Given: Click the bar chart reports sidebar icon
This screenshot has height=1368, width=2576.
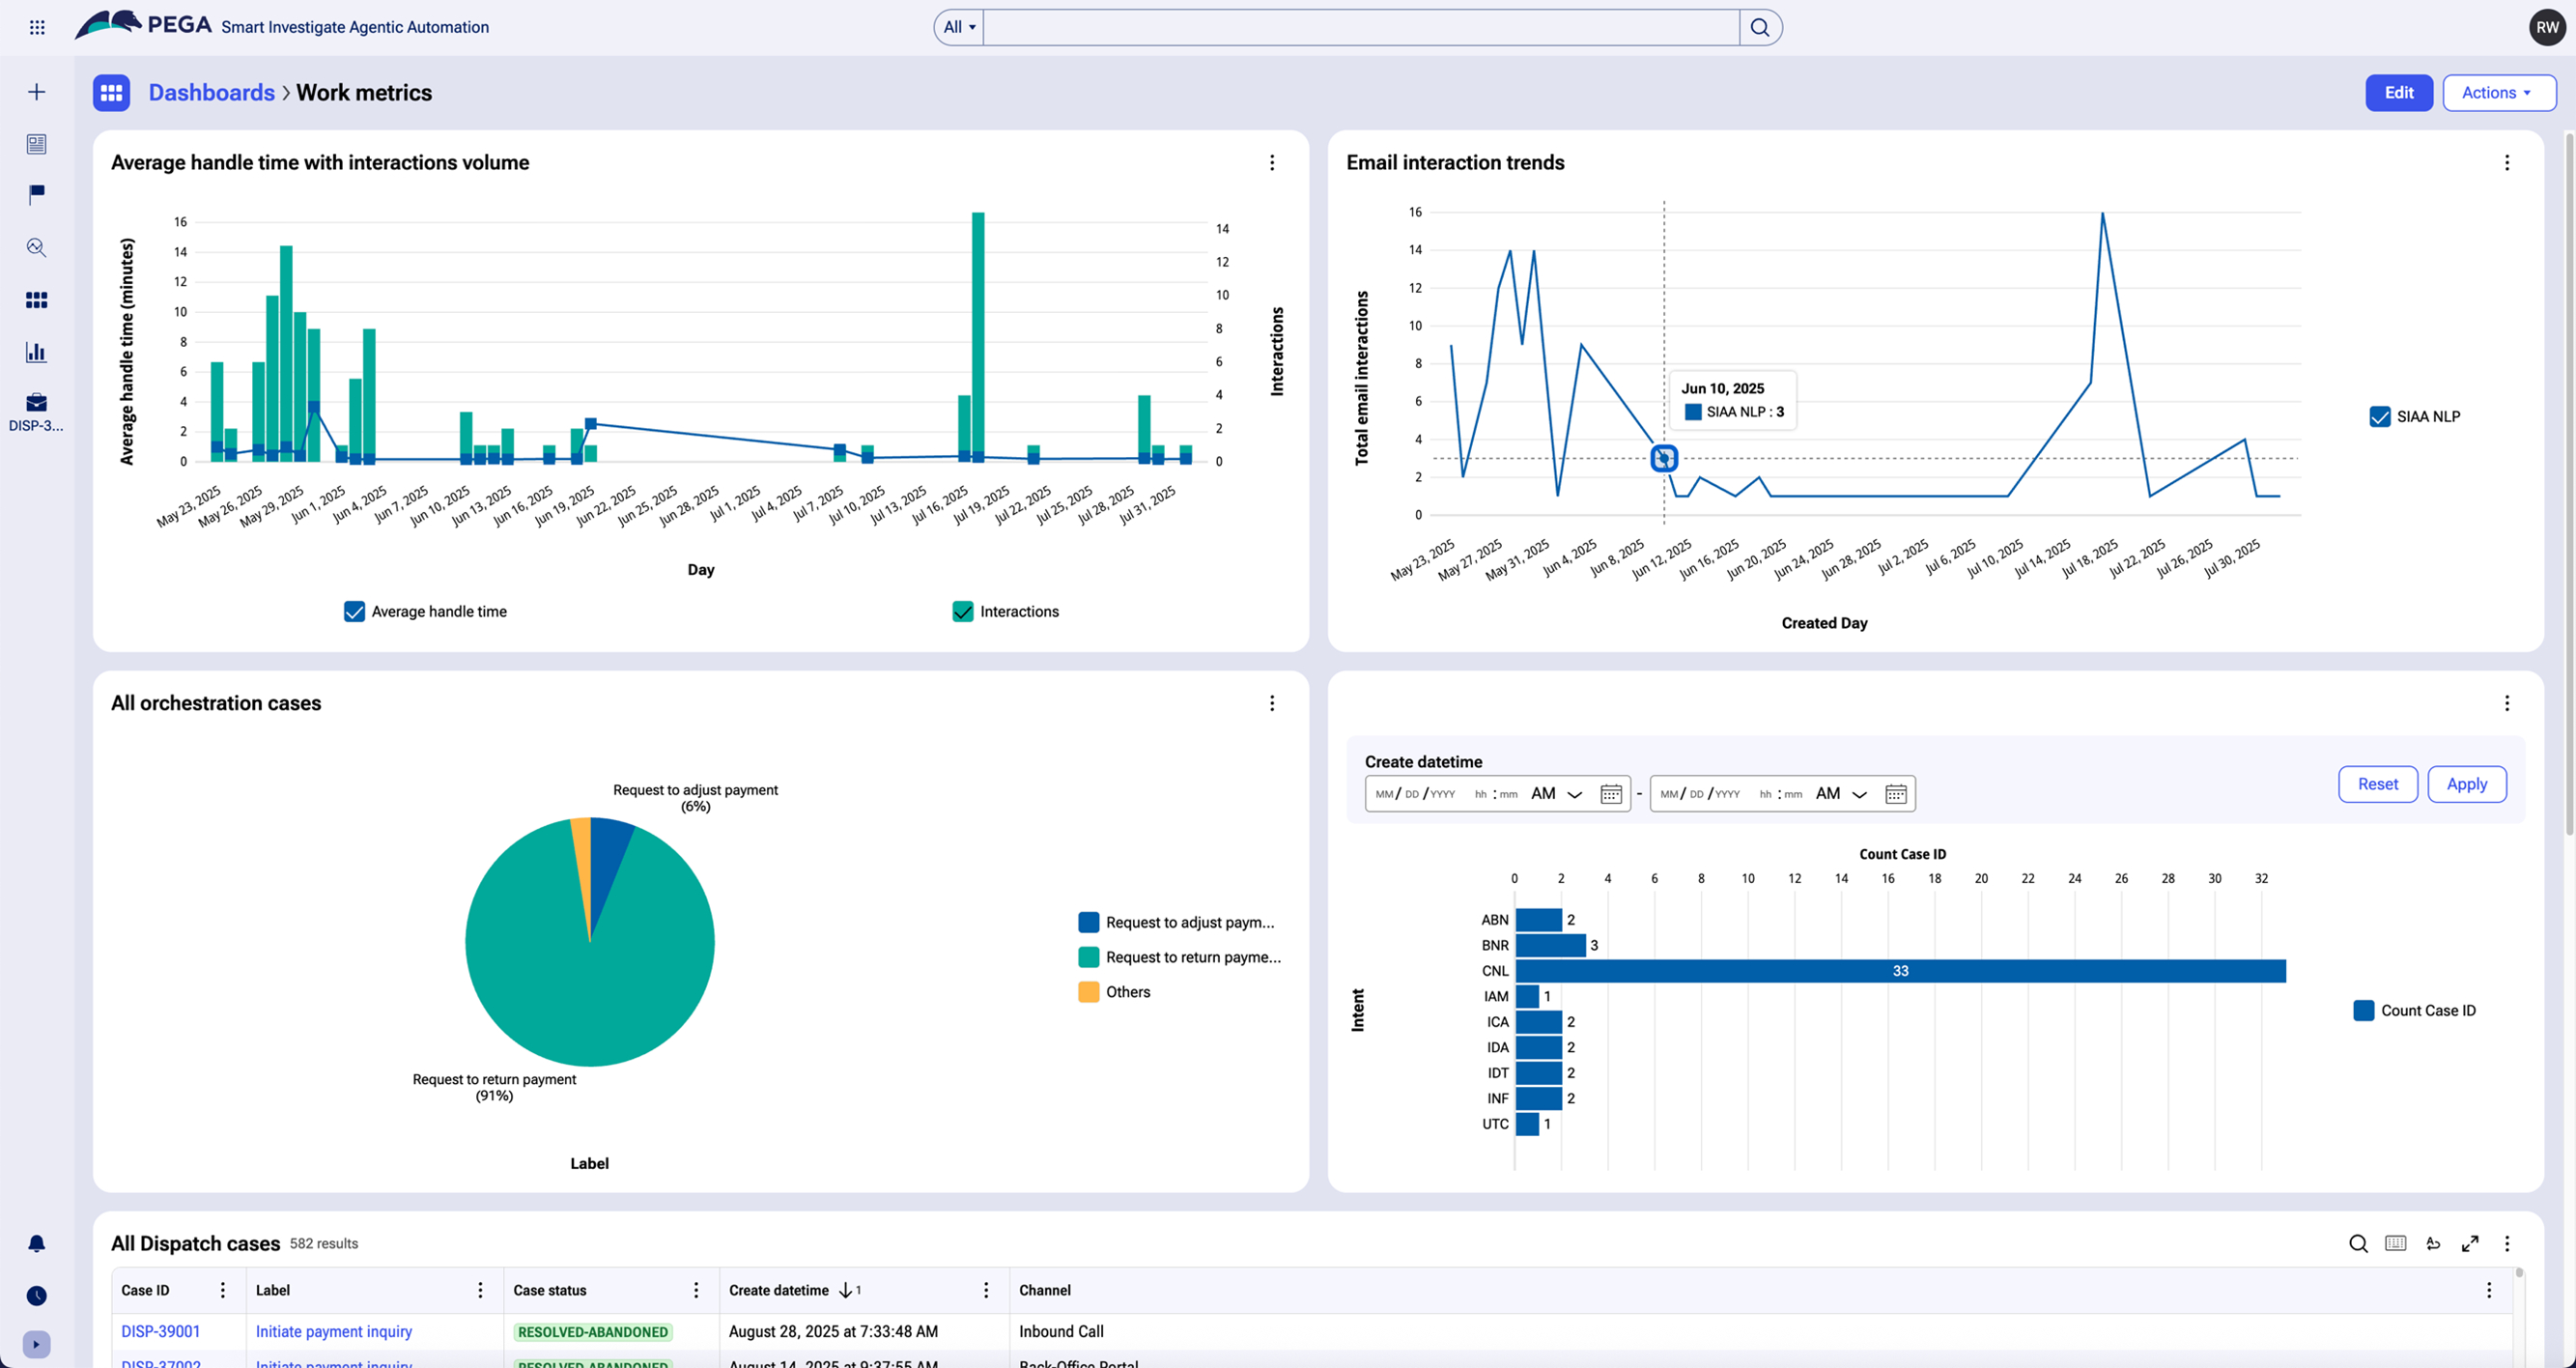Looking at the screenshot, I should [37, 351].
